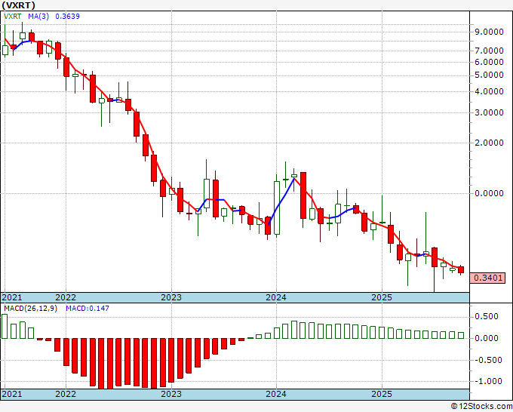Click the MACD(26,12,9) indicator label
The width and height of the screenshot is (513, 412).
click(30, 309)
